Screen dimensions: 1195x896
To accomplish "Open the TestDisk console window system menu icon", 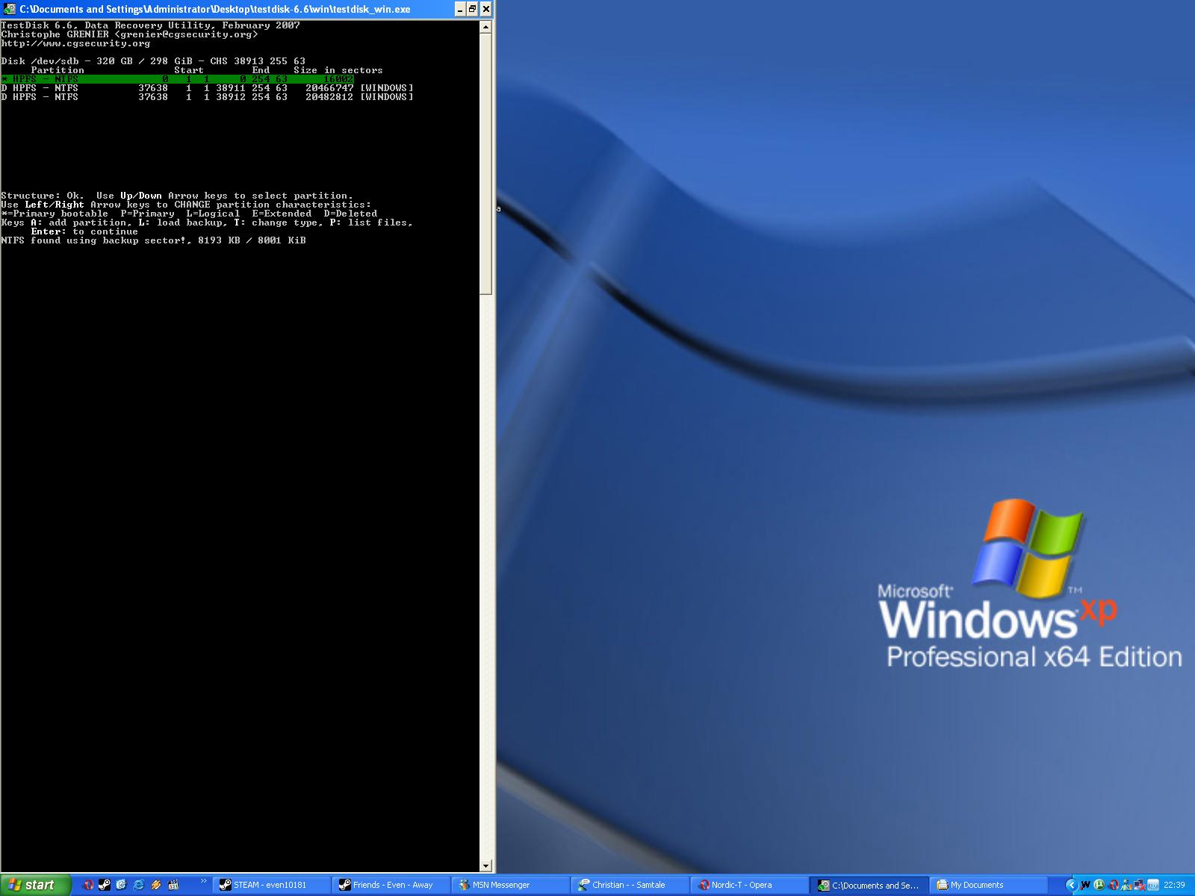I will (9, 9).
